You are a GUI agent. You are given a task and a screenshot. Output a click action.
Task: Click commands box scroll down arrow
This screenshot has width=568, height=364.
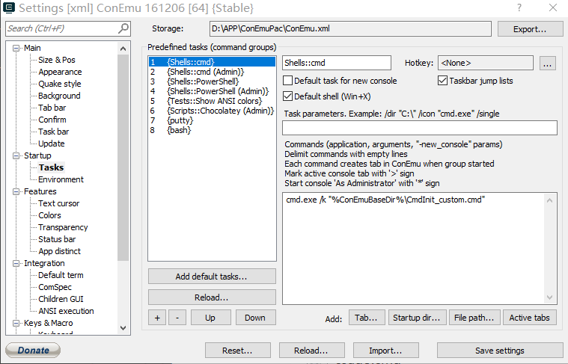(549, 297)
